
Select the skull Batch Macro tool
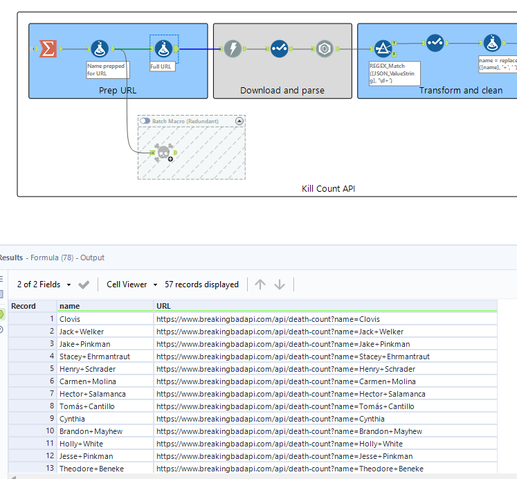tap(163, 152)
